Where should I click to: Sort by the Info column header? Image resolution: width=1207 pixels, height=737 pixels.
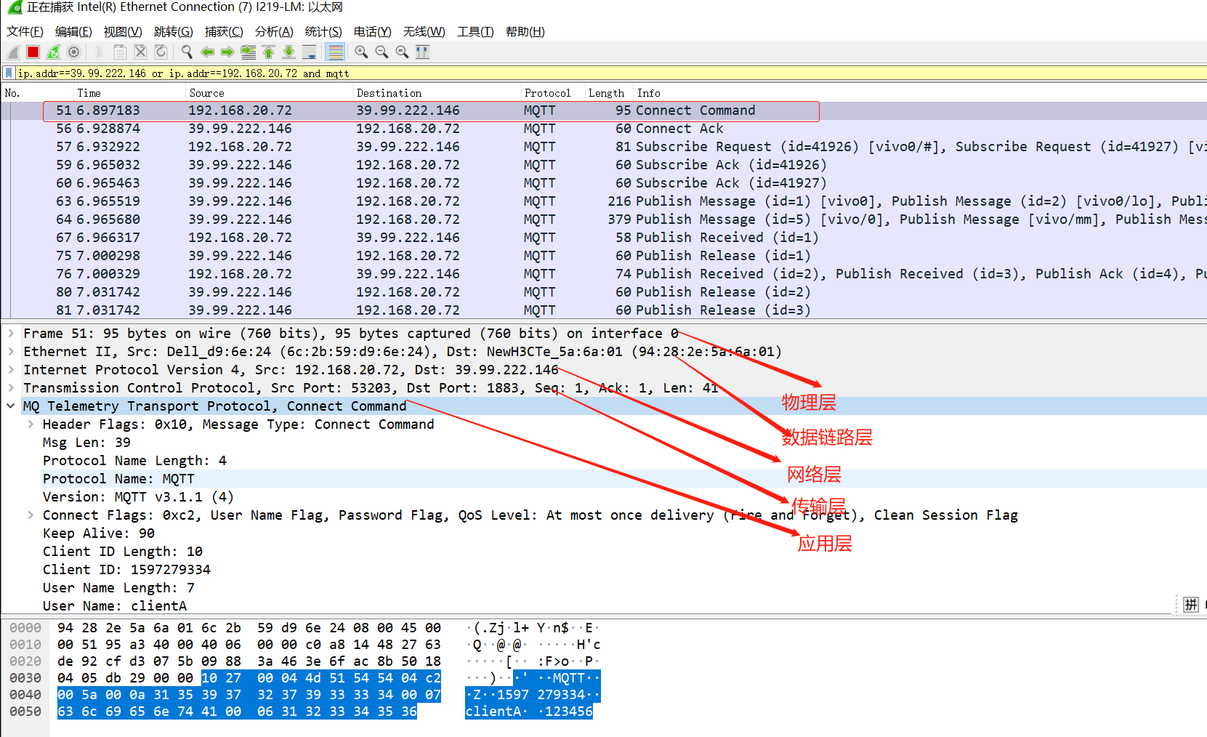(919, 93)
